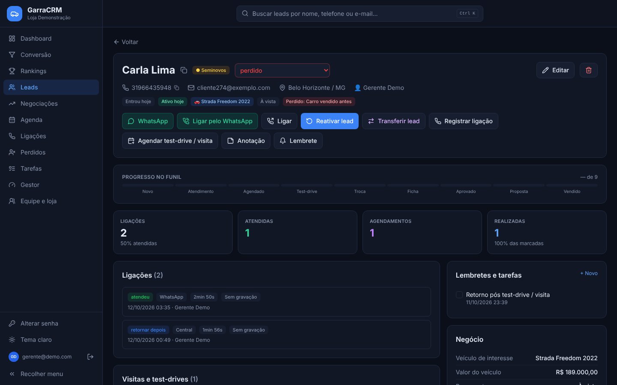
Task: Click the Gerente Demo person icon
Action: point(357,88)
